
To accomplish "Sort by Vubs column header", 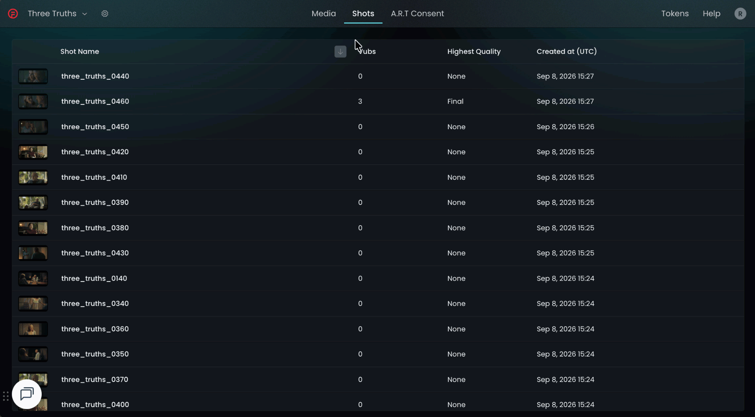I will click(x=367, y=51).
